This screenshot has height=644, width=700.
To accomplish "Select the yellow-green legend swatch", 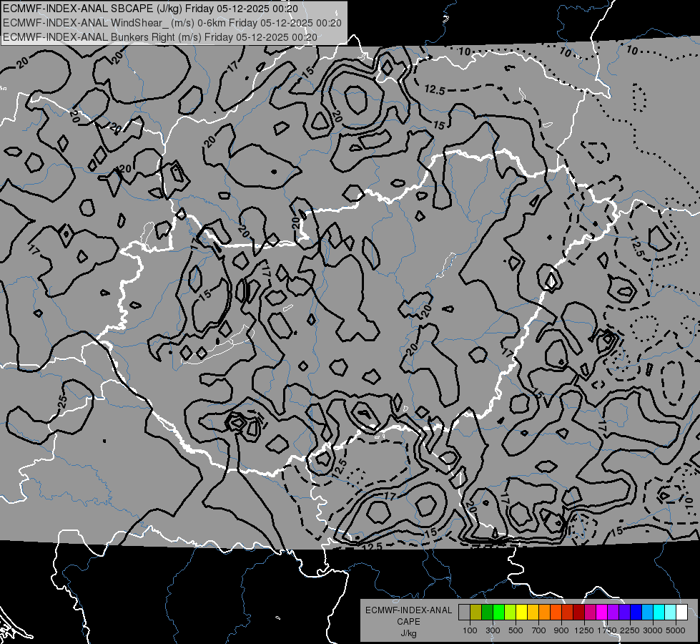I will (x=510, y=612).
